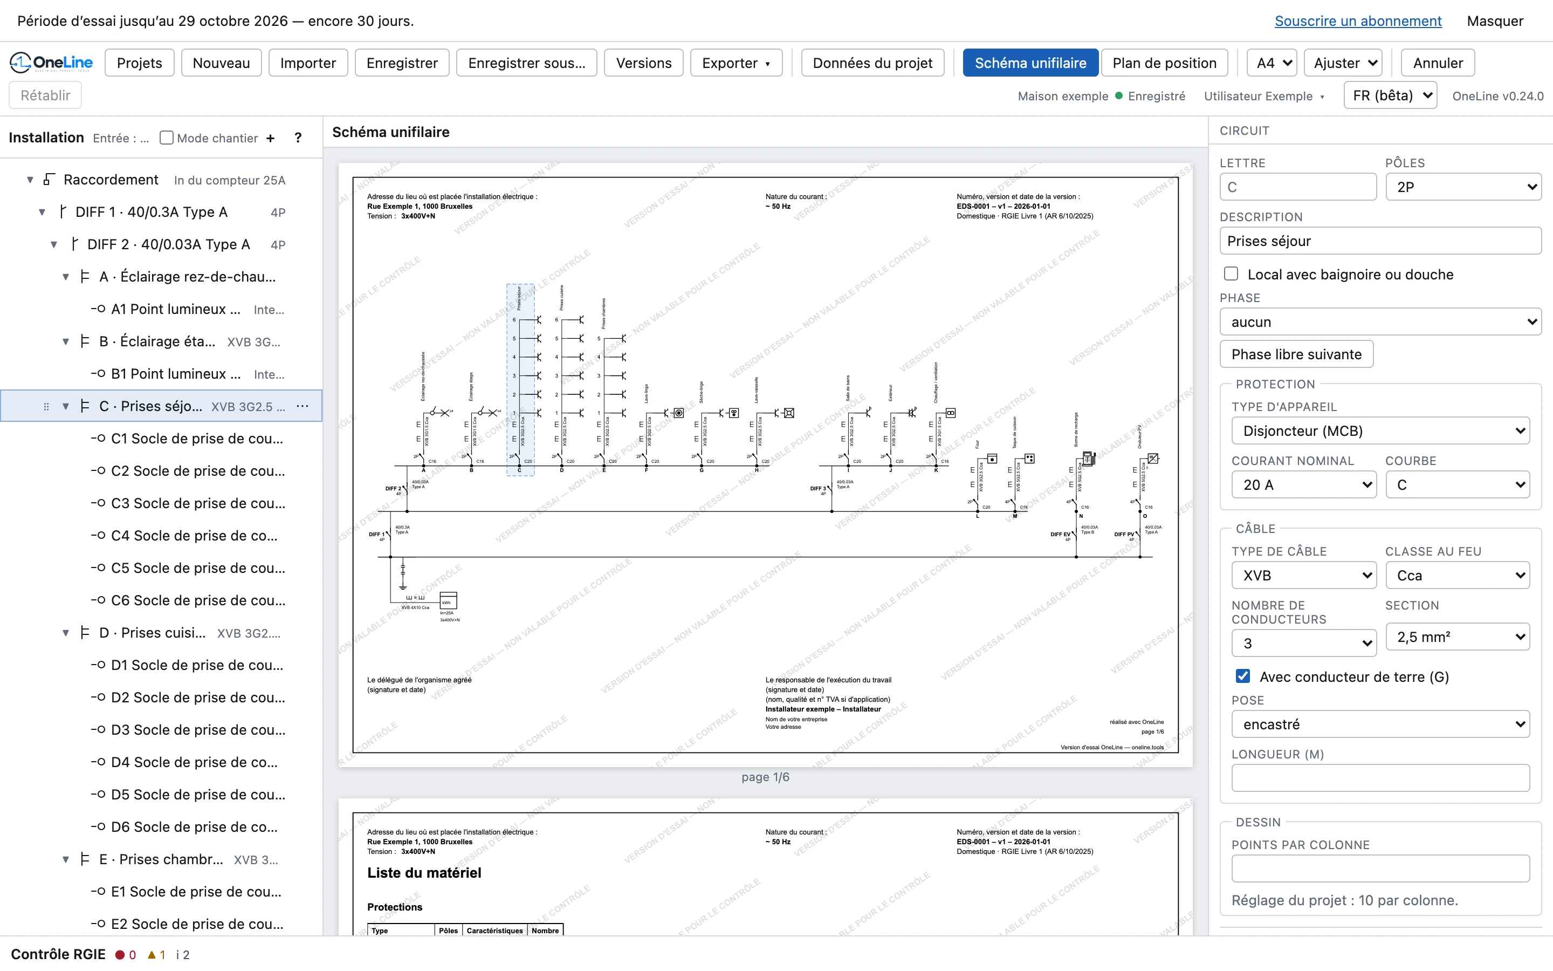Check Local avec baignoire ou douche
Screen dimensions: 1553x971
coord(1231,274)
